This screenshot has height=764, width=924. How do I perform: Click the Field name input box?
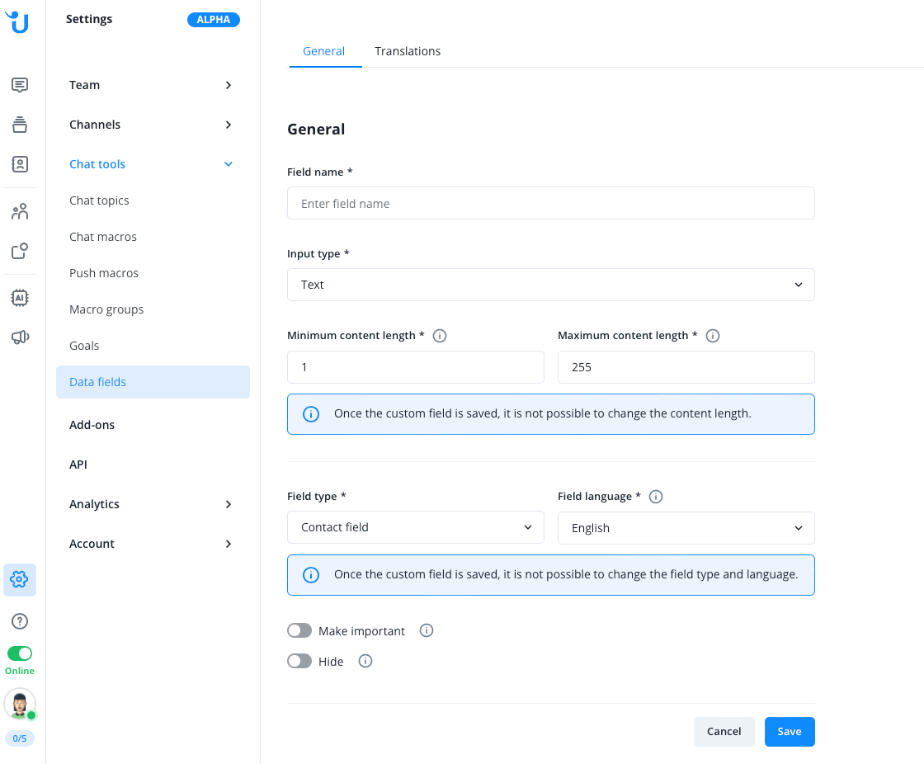[x=550, y=204]
